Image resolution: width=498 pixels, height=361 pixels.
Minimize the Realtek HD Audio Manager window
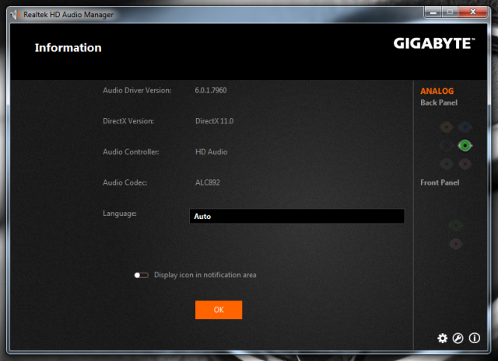(x=433, y=12)
